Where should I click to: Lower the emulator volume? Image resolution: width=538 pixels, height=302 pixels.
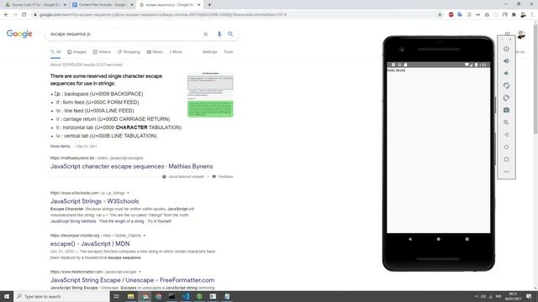[506, 73]
